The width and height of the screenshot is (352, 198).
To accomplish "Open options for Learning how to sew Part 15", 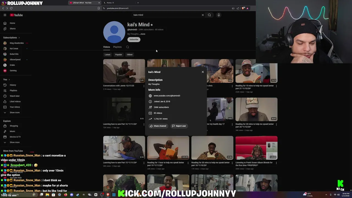I will point(144,163).
